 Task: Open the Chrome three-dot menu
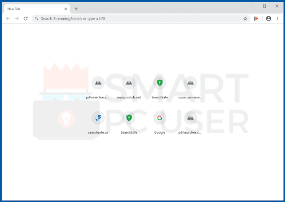point(277,18)
